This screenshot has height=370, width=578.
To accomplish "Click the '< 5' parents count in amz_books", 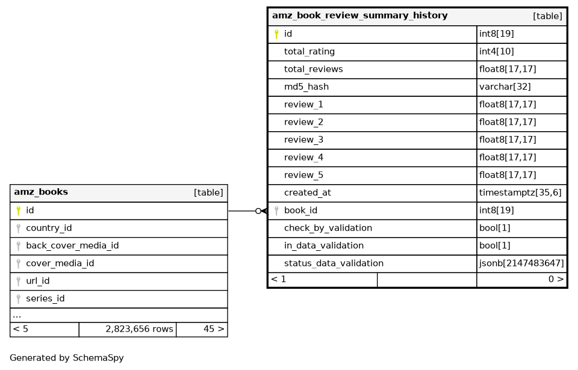I will [20, 329].
